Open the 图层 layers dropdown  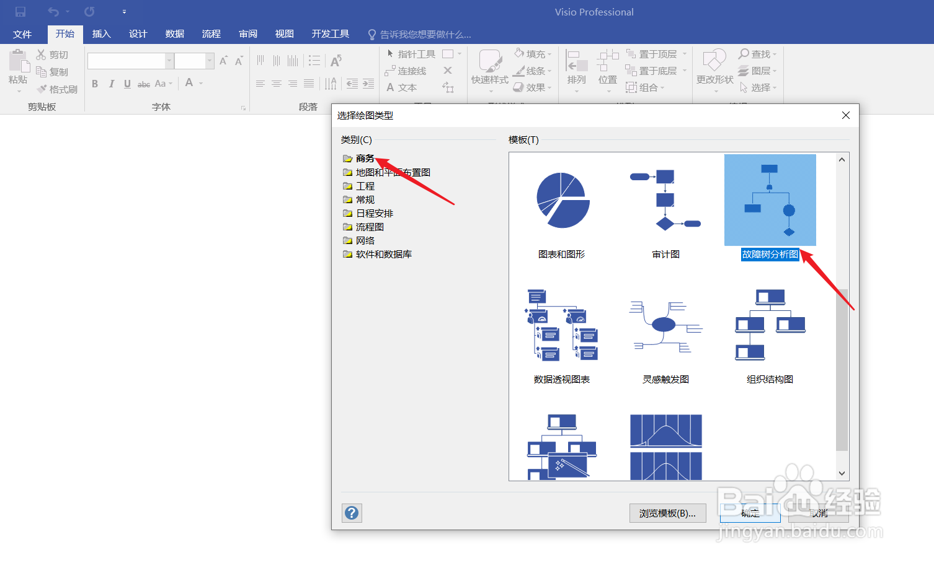point(757,71)
